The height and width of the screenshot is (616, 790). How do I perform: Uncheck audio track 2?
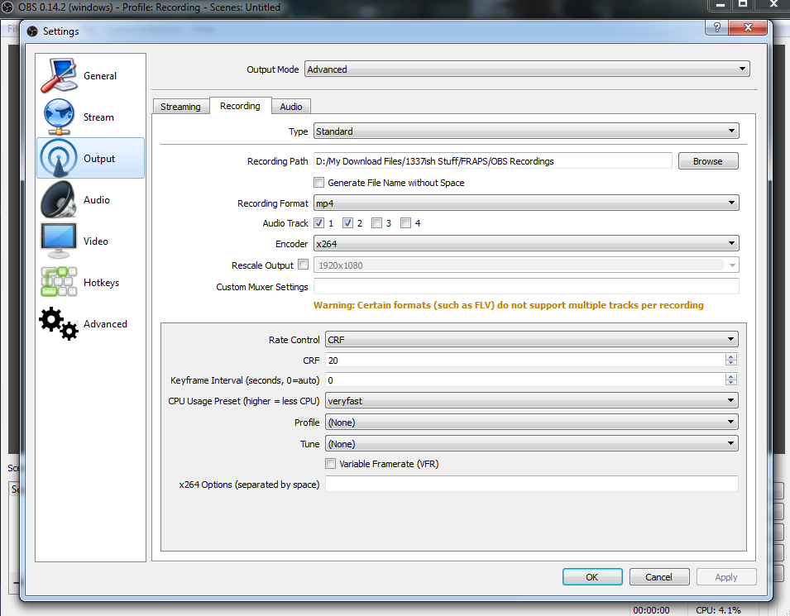[347, 222]
